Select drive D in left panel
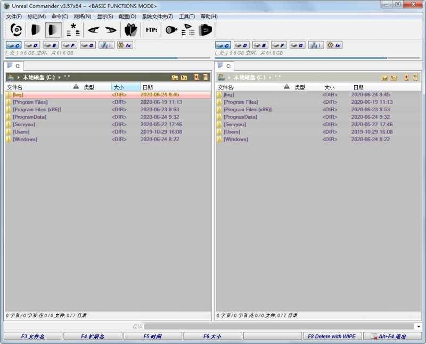This screenshot has height=344, width=426. [32, 45]
